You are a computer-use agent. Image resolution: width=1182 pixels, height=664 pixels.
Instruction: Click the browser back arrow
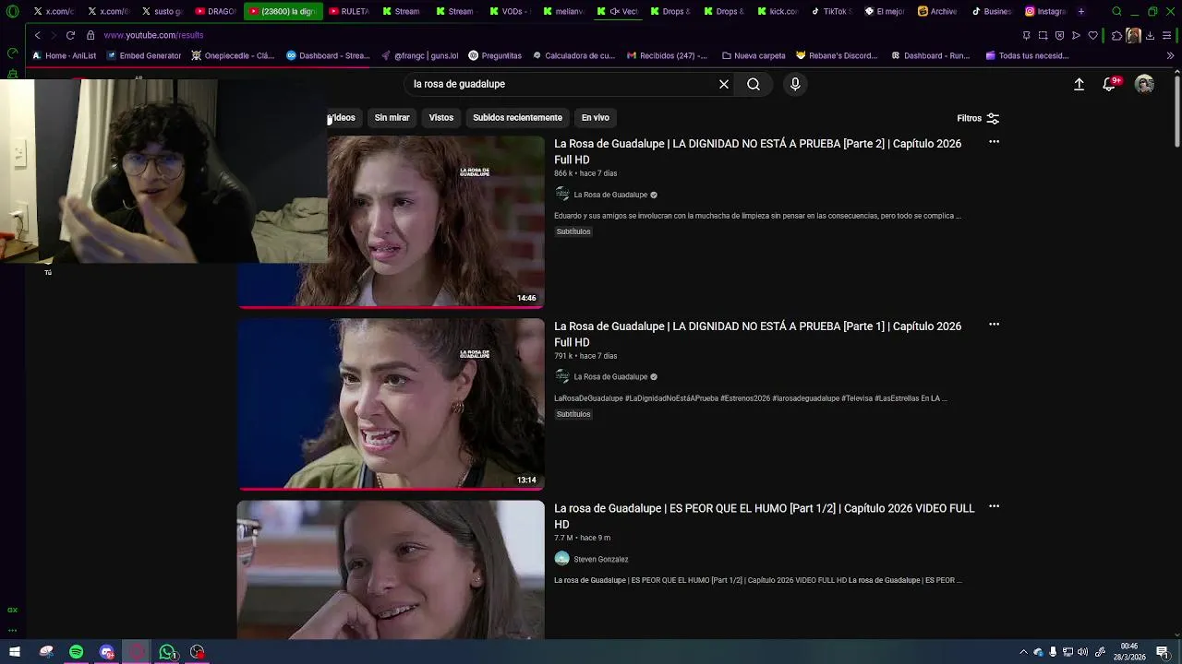[37, 35]
